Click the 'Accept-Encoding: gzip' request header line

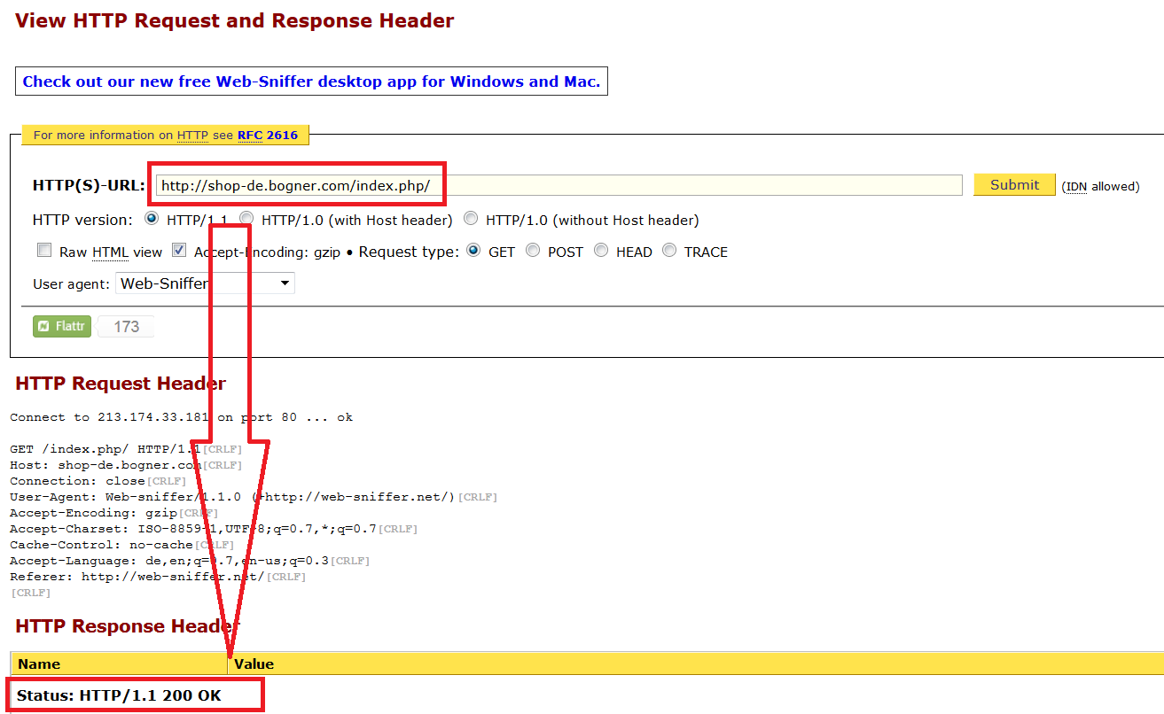[x=114, y=513]
